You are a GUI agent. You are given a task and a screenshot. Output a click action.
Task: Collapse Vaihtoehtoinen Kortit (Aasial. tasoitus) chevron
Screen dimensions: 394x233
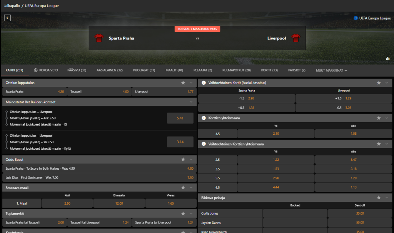pyautogui.click(x=387, y=83)
